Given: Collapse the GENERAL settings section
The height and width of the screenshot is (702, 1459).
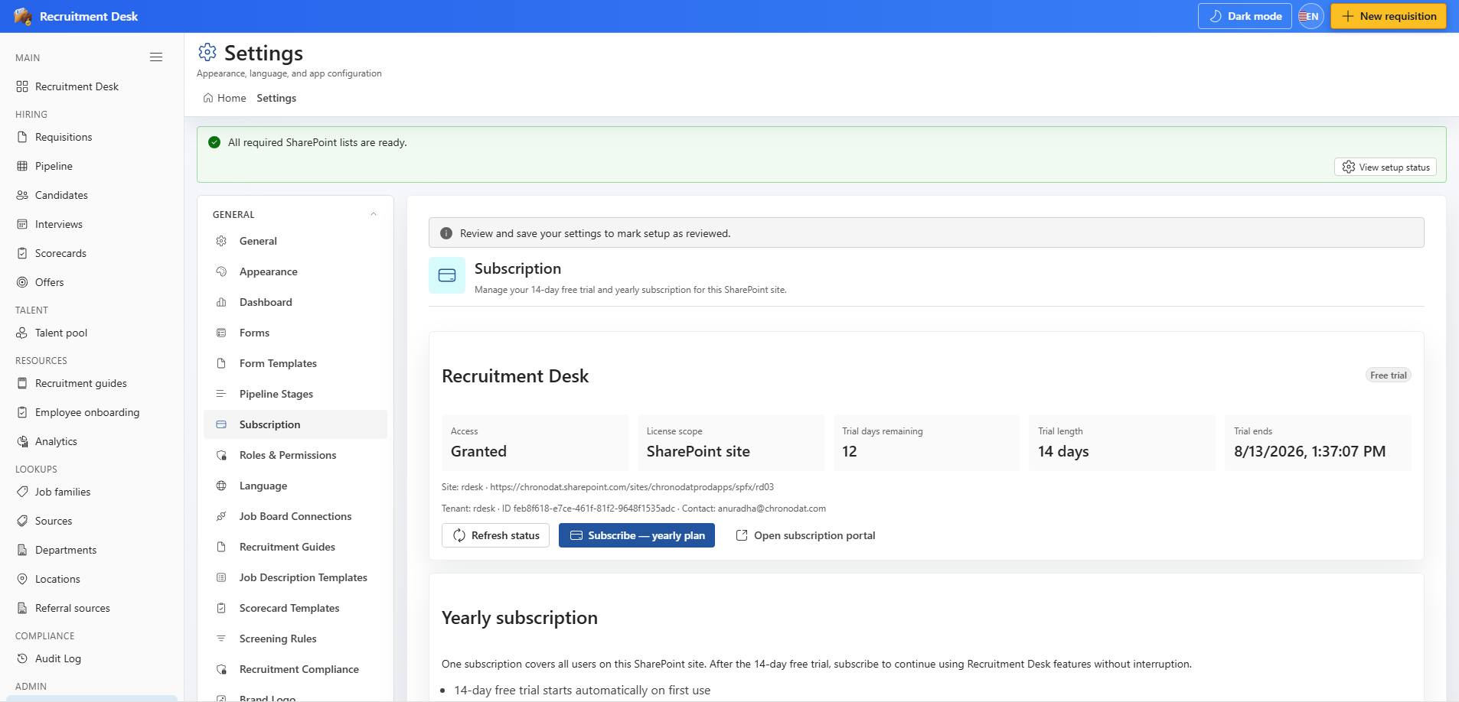Looking at the screenshot, I should [373, 214].
